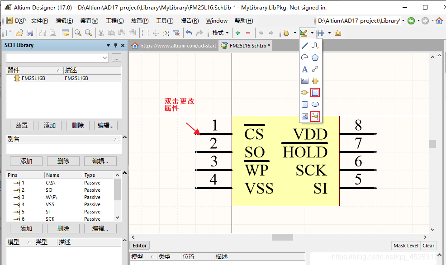
Task: Click the Undo arrow in toolbar
Action: click(189, 33)
